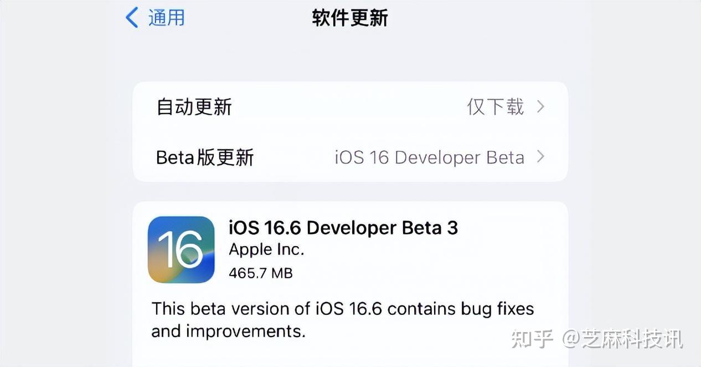The height and width of the screenshot is (367, 701).
Task: Switch Beta版更新 channel selection
Action: (x=350, y=157)
